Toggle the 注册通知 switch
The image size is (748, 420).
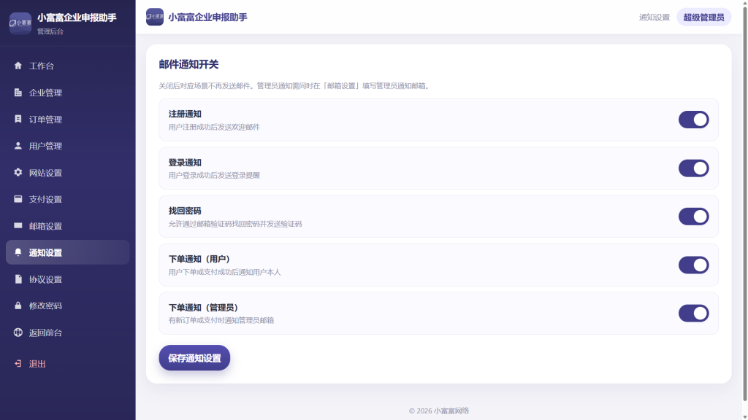pos(694,120)
